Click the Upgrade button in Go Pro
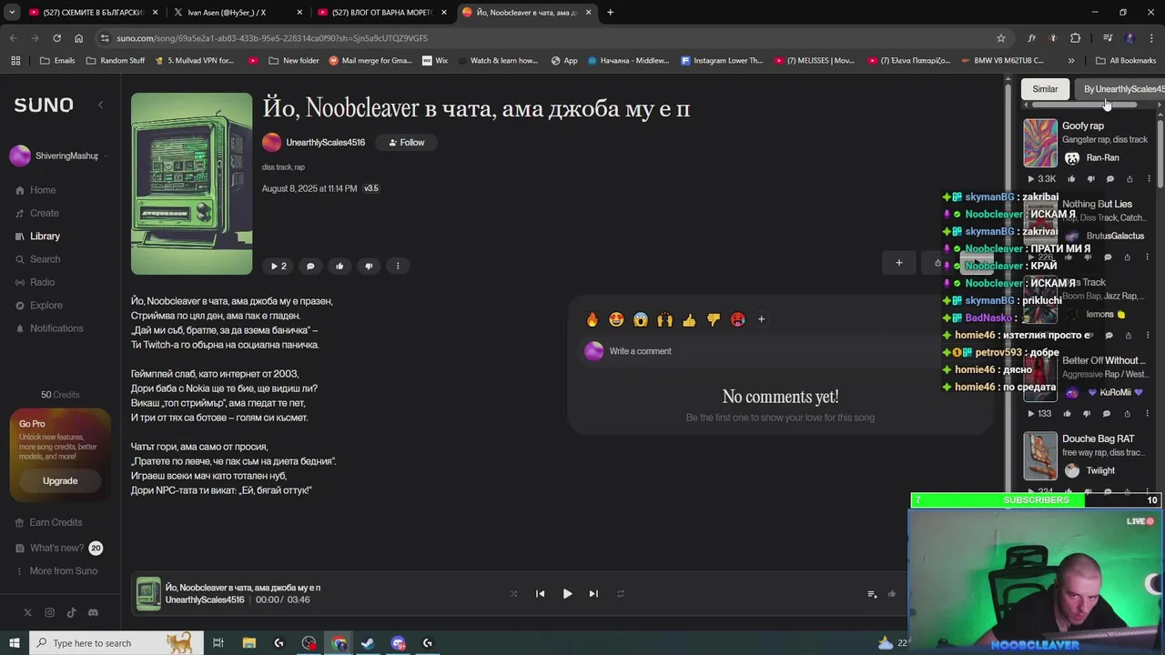This screenshot has width=1165, height=655. (x=60, y=481)
